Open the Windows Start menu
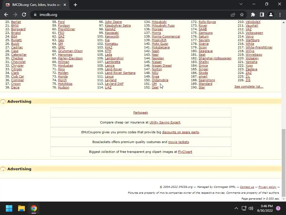286x215 pixels. 9,208
